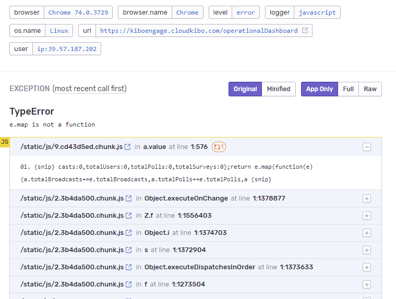Expand the Object.executeOnChange frame
This screenshot has width=396, height=299.
tap(367, 198)
